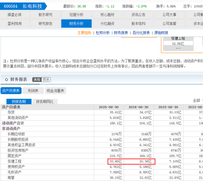
Task: Jump to 杜邦分析 section
Action: click(103, 33)
